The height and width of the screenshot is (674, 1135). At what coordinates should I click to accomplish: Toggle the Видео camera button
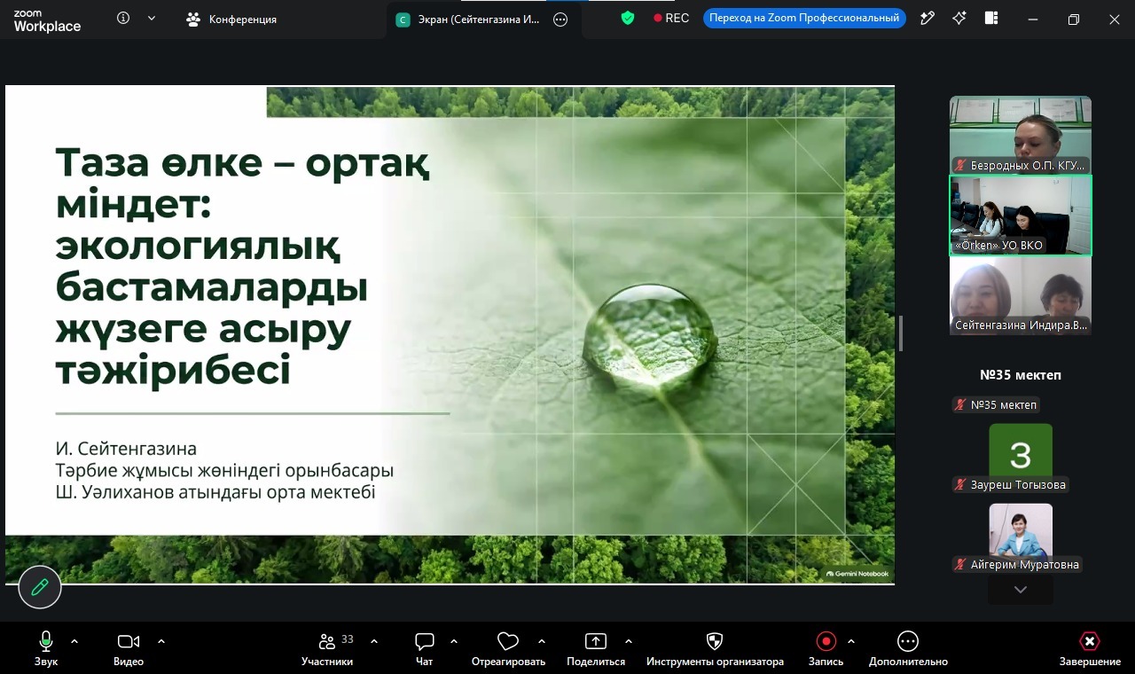[x=129, y=649]
